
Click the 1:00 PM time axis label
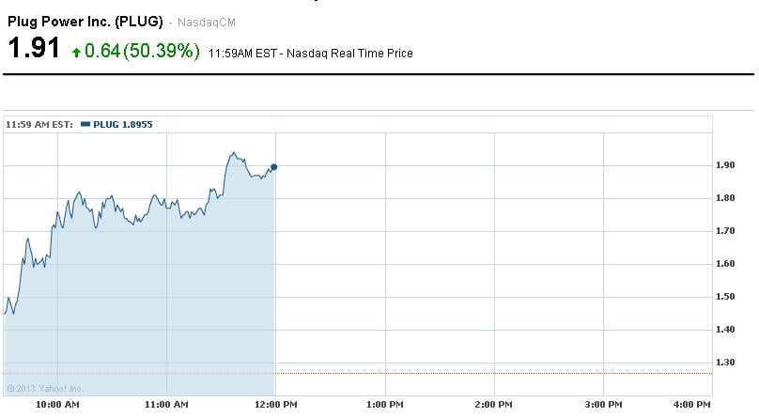(384, 404)
